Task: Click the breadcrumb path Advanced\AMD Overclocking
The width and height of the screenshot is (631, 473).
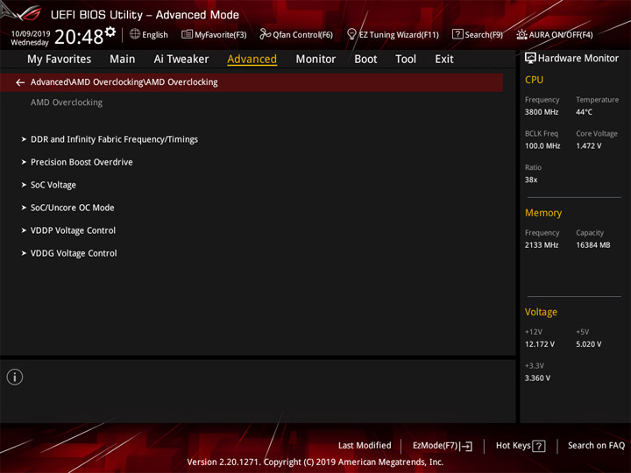Action: click(124, 82)
